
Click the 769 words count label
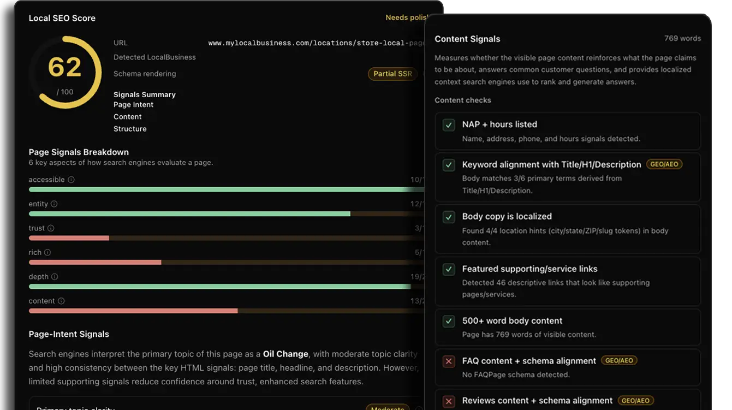[x=682, y=38]
